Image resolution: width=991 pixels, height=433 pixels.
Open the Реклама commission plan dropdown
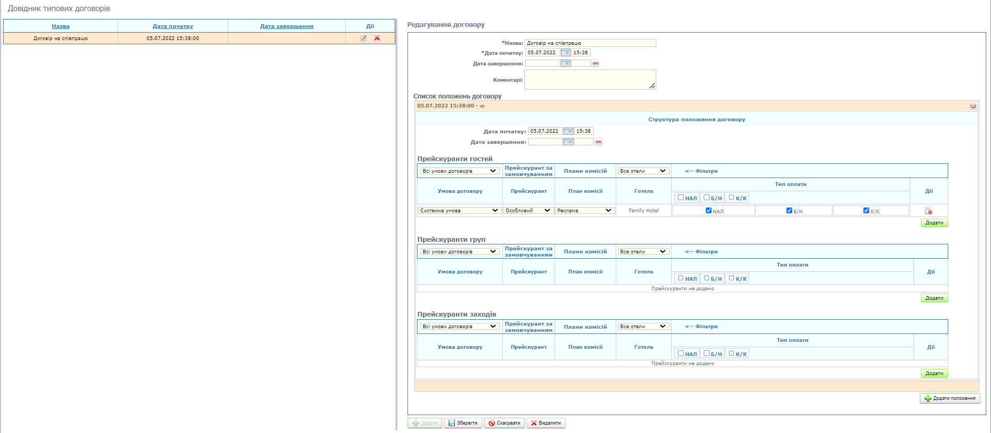tap(585, 211)
